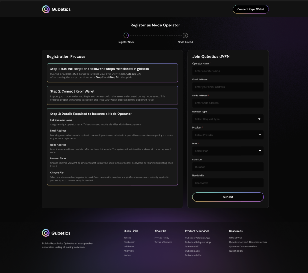Open the Qubetics dVPN link in footer

point(194,255)
